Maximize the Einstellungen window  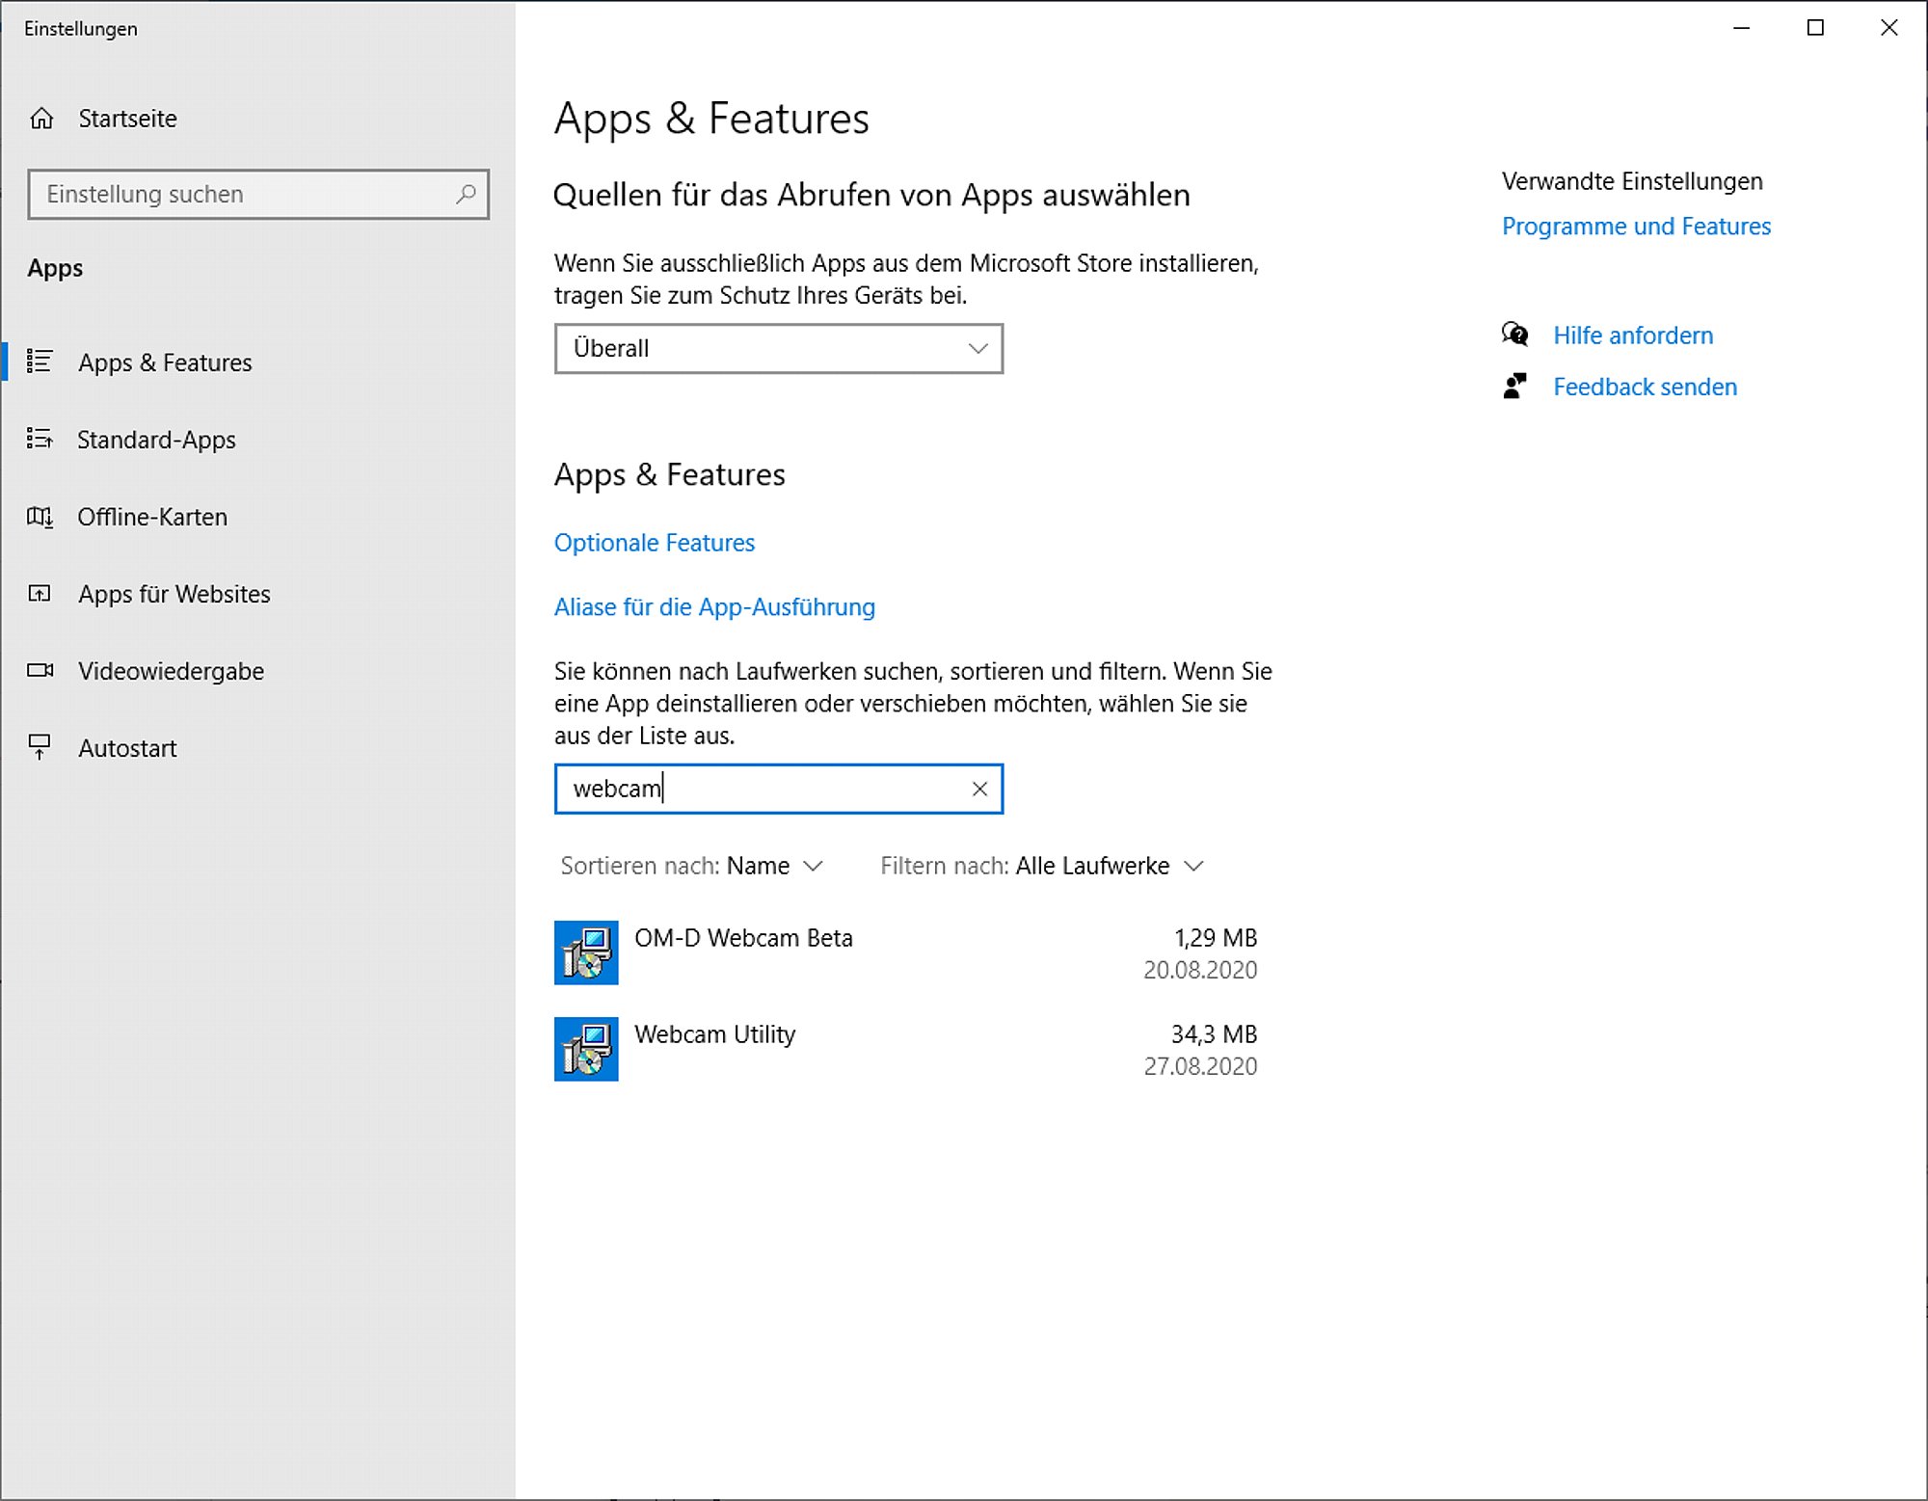click(1815, 28)
